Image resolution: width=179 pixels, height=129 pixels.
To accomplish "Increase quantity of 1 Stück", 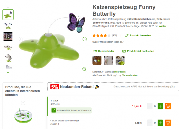I will [160, 106].
